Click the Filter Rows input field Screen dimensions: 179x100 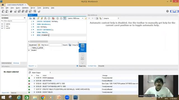(x=55, y=45)
